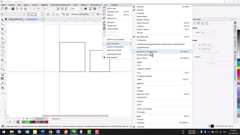Viewport: 240px width, 135px height.
Task: Click the Import icon in toolbar
Action: (58, 9)
